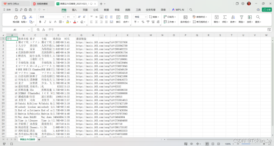The image size is (274, 146).
Task: Select column G header
Action: [x=81, y=35]
